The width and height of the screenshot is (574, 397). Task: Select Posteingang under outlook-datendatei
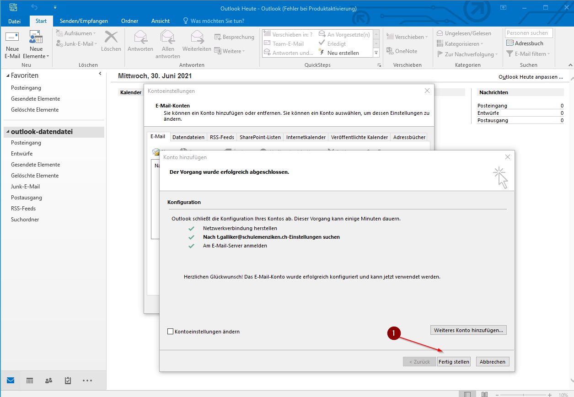tap(26, 143)
